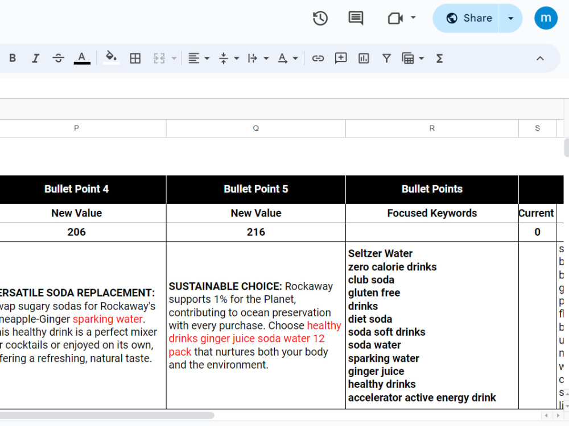Start a video call with camera icon
569x426 pixels.
tap(395, 18)
